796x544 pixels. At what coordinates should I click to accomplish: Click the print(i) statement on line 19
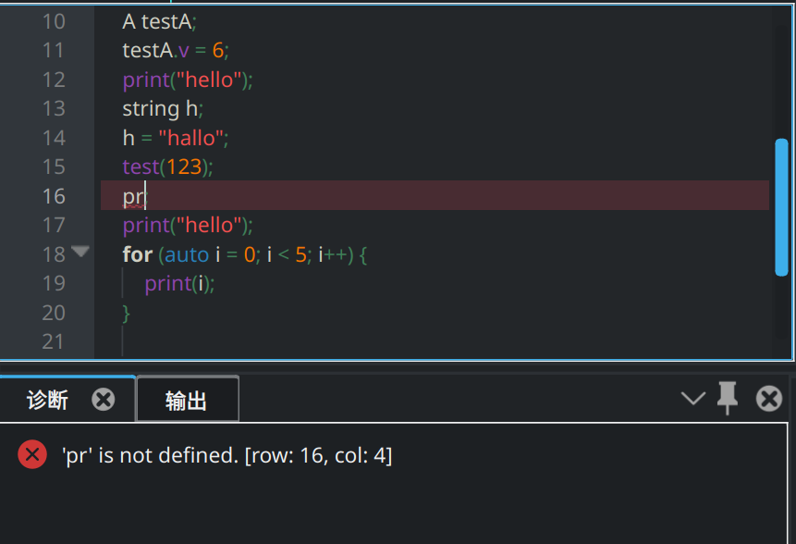click(x=179, y=283)
